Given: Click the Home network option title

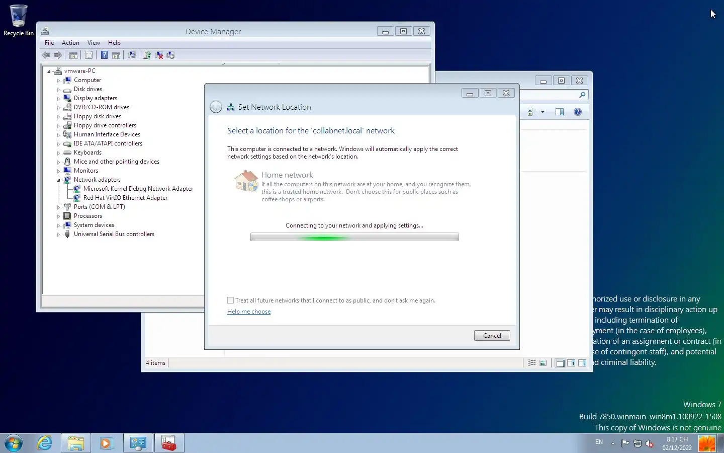Looking at the screenshot, I should (x=287, y=175).
